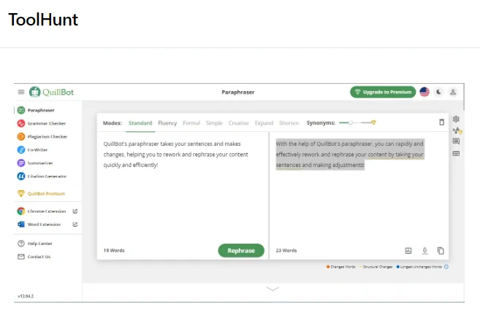
Task: Click the QuillBot logo
Action: (x=51, y=92)
